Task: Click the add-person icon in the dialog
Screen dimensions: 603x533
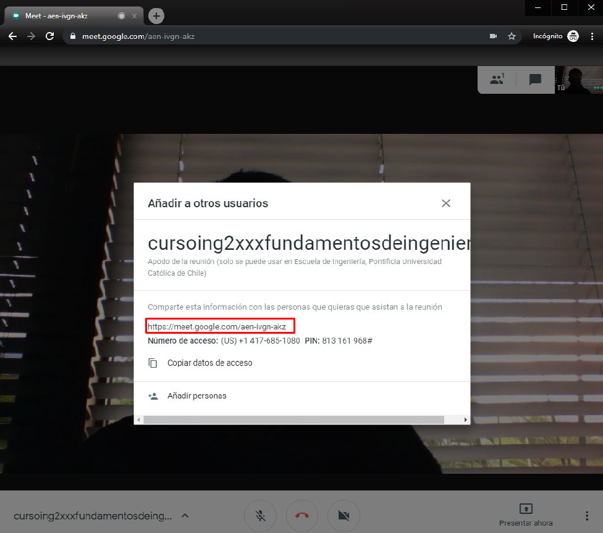Action: pyautogui.click(x=153, y=396)
